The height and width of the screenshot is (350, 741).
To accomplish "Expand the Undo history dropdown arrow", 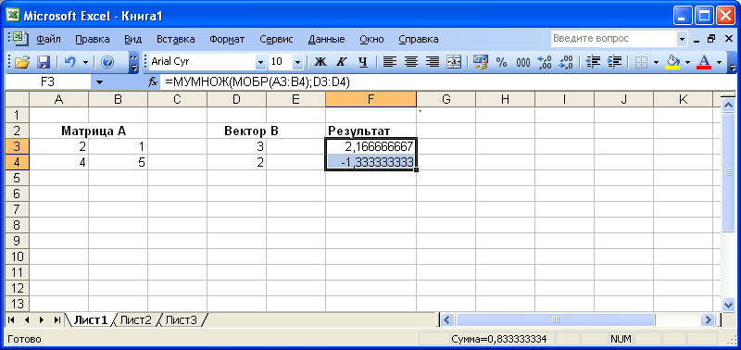I will [85, 62].
